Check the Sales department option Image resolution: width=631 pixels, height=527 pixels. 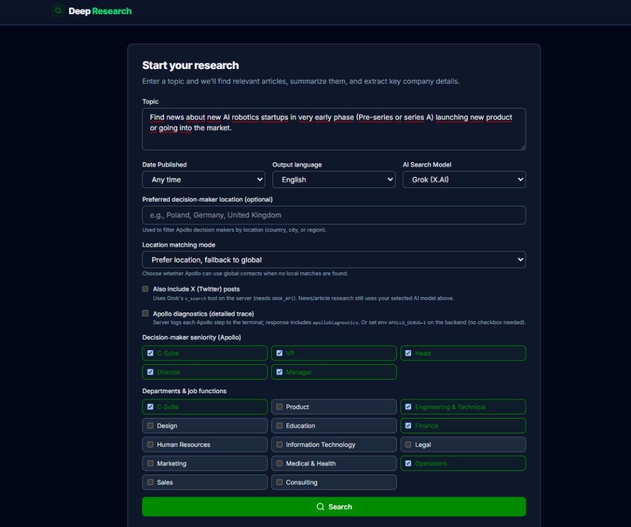pyautogui.click(x=150, y=482)
